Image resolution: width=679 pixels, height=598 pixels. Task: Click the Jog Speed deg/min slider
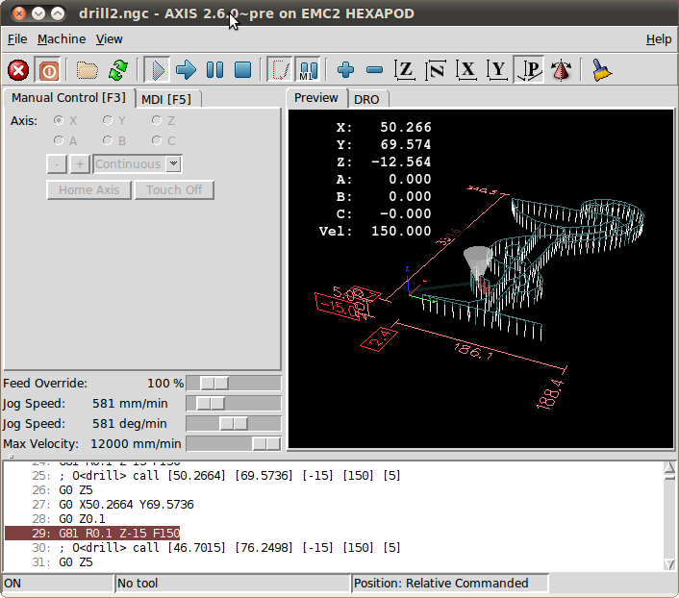point(234,423)
